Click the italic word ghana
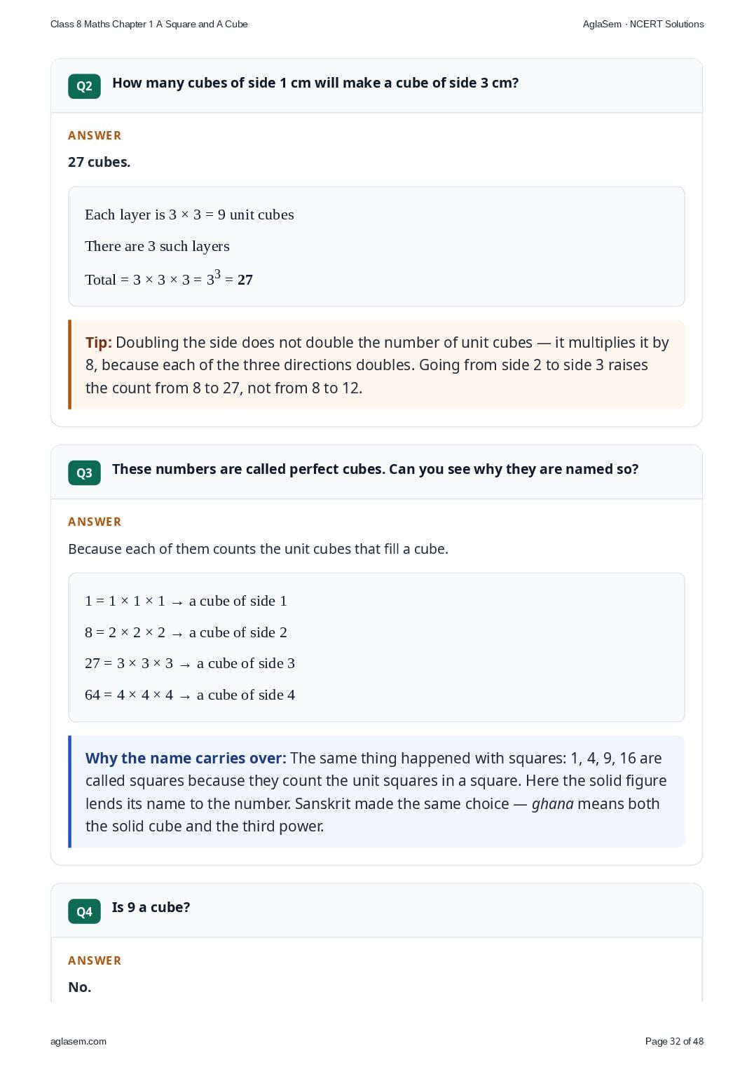Screen dimensions: 754x1067 coord(552,803)
